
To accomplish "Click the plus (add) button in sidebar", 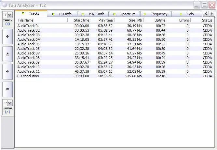I will pos(7,37).
